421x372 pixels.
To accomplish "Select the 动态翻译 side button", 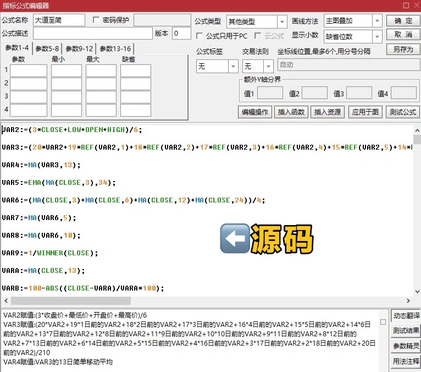I will pyautogui.click(x=406, y=315).
